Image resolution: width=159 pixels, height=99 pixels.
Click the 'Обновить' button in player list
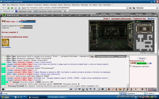[x=142, y=58]
